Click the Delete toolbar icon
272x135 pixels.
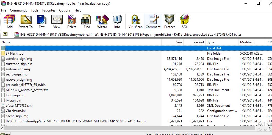click(x=72, y=22)
